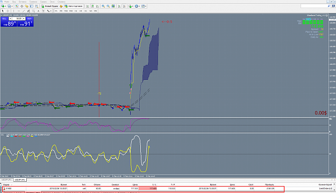Select the trendline drawing tool
The image size is (336, 193).
(24, 11)
